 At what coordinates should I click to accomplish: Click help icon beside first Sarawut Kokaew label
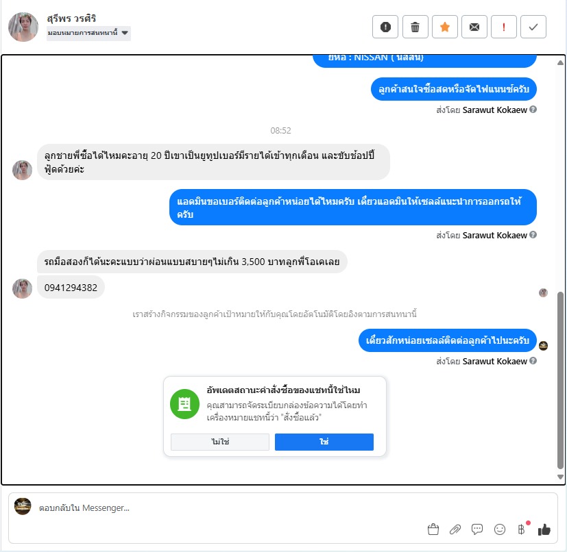(x=533, y=110)
